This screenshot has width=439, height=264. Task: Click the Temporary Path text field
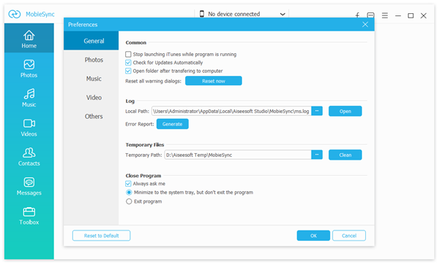(238, 155)
